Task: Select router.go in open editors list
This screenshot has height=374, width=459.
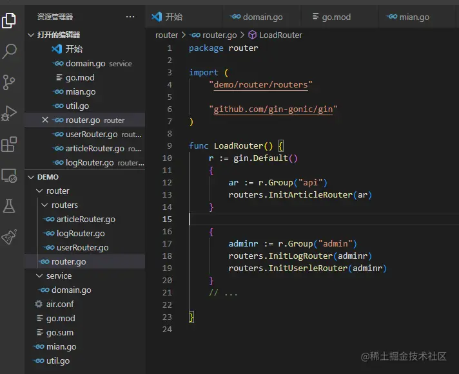Action: click(x=85, y=120)
